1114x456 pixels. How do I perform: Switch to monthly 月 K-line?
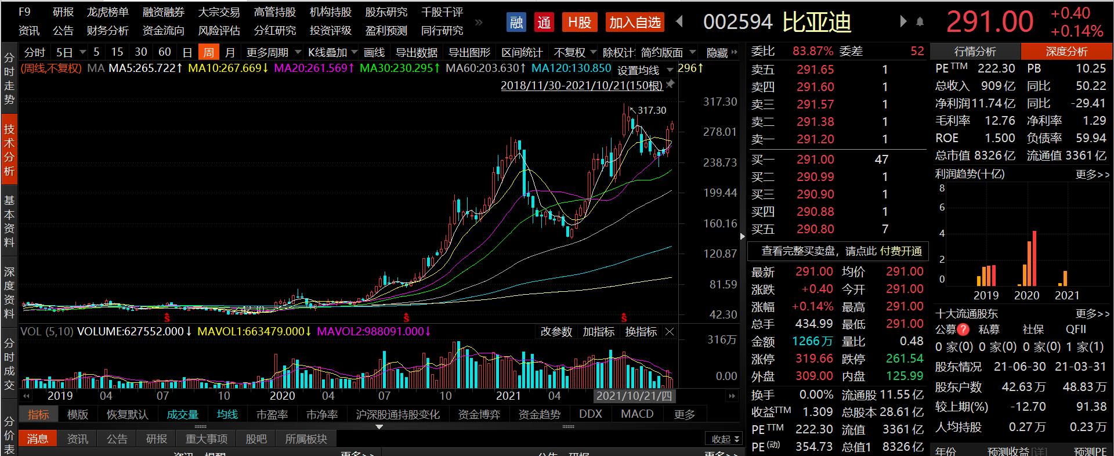click(230, 52)
